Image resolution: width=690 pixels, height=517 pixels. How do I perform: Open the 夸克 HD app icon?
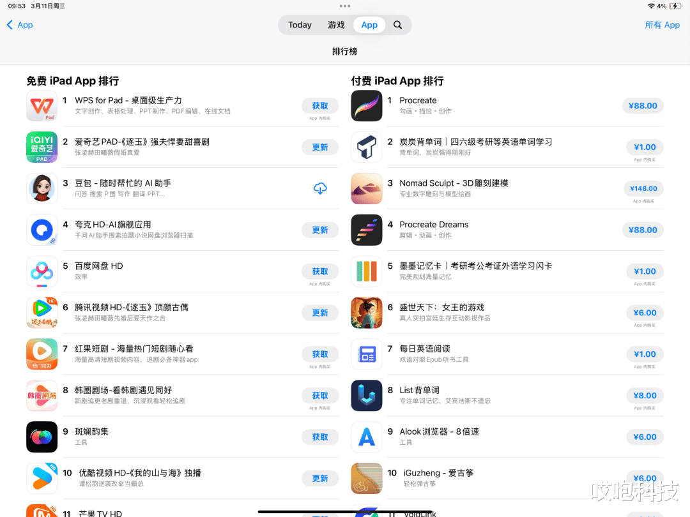pos(42,230)
